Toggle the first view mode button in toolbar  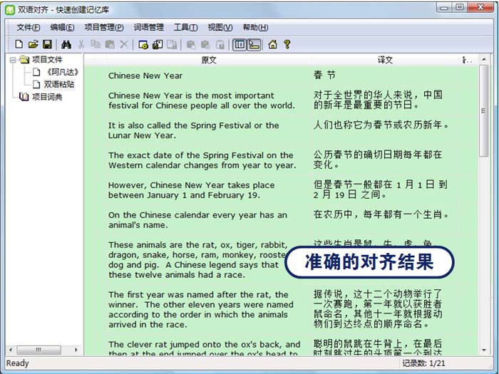[240, 44]
